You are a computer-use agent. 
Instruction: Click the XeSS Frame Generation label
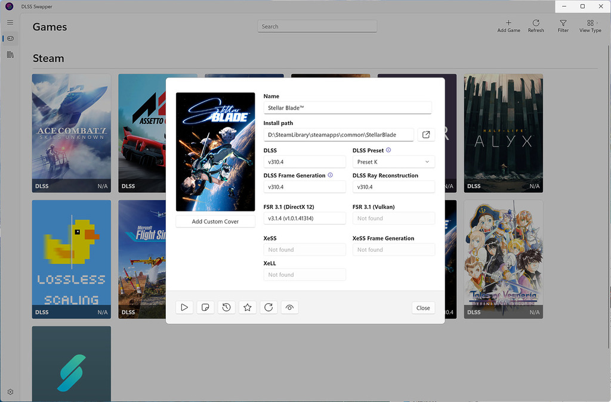point(384,238)
